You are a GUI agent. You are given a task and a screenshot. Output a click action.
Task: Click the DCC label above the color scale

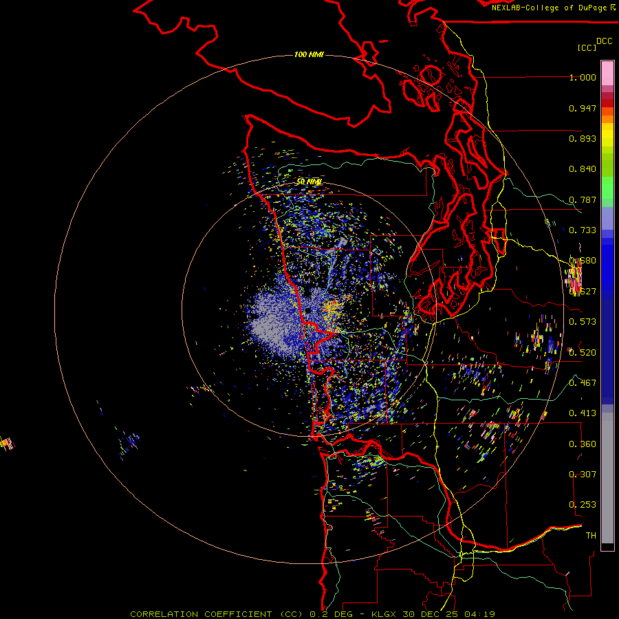[604, 41]
